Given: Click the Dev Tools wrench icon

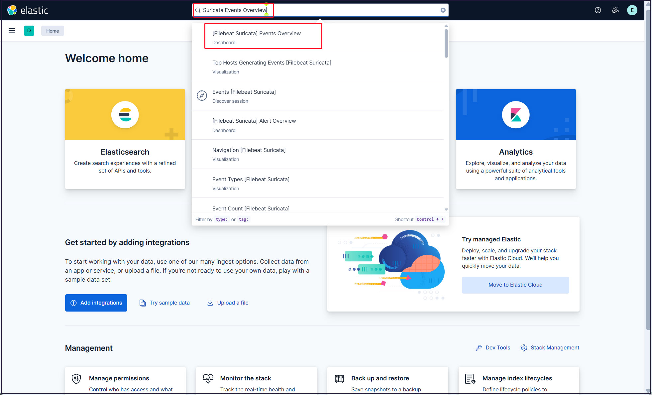Looking at the screenshot, I should tap(479, 348).
